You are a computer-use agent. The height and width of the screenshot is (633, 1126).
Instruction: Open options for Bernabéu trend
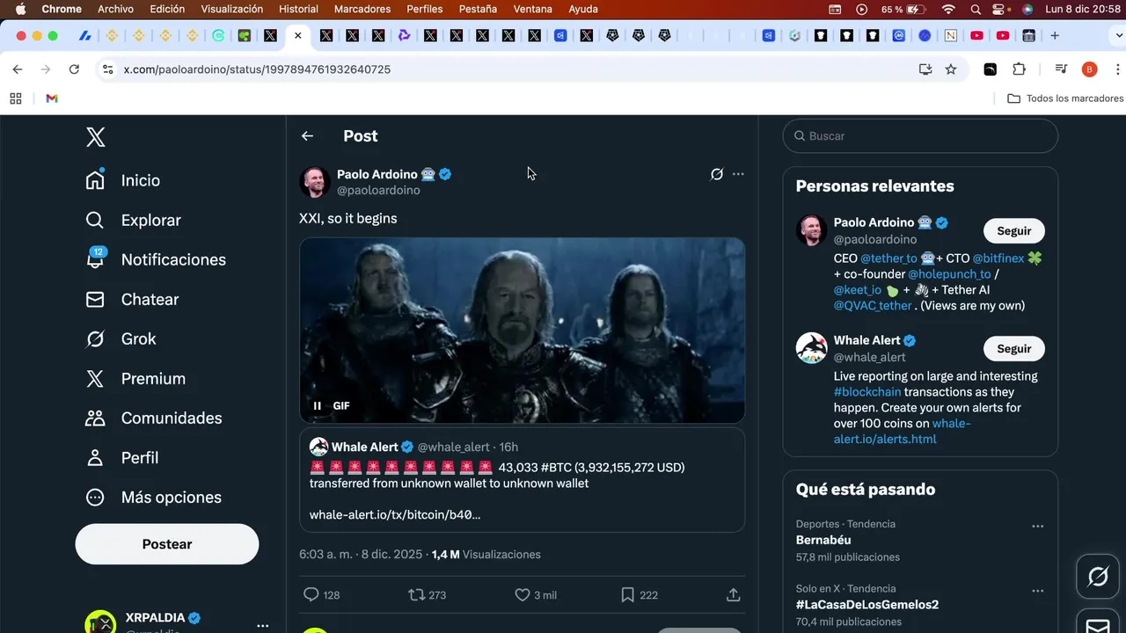pyautogui.click(x=1038, y=527)
